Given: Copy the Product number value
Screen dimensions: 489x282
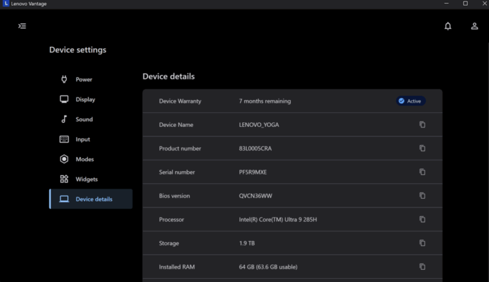Looking at the screenshot, I should [422, 148].
